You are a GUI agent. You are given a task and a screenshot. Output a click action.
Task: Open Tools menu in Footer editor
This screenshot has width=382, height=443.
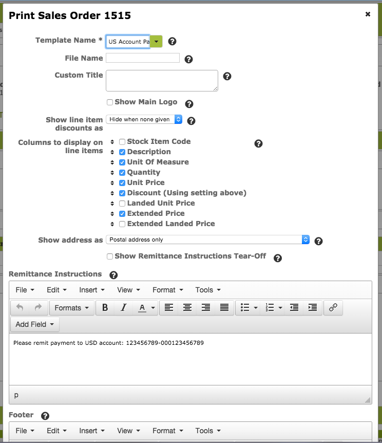pos(208,431)
